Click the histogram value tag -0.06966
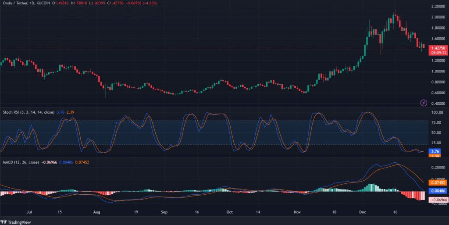 pos(438,200)
